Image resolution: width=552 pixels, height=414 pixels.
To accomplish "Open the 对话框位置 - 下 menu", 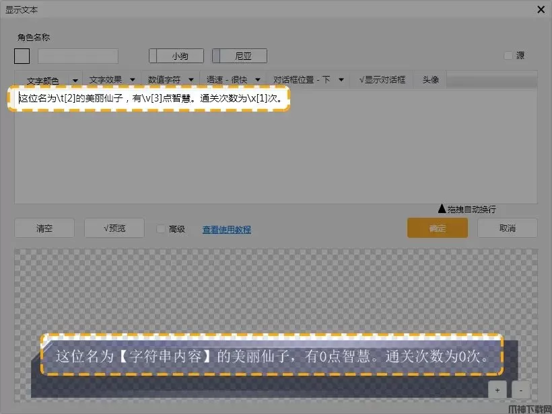I will 302,80.
